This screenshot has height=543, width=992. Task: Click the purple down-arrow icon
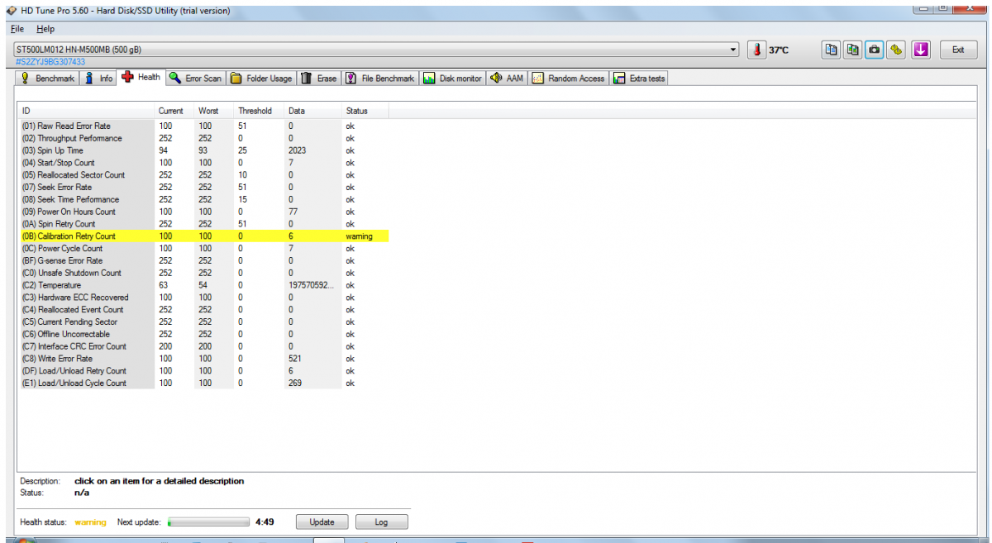tap(921, 50)
